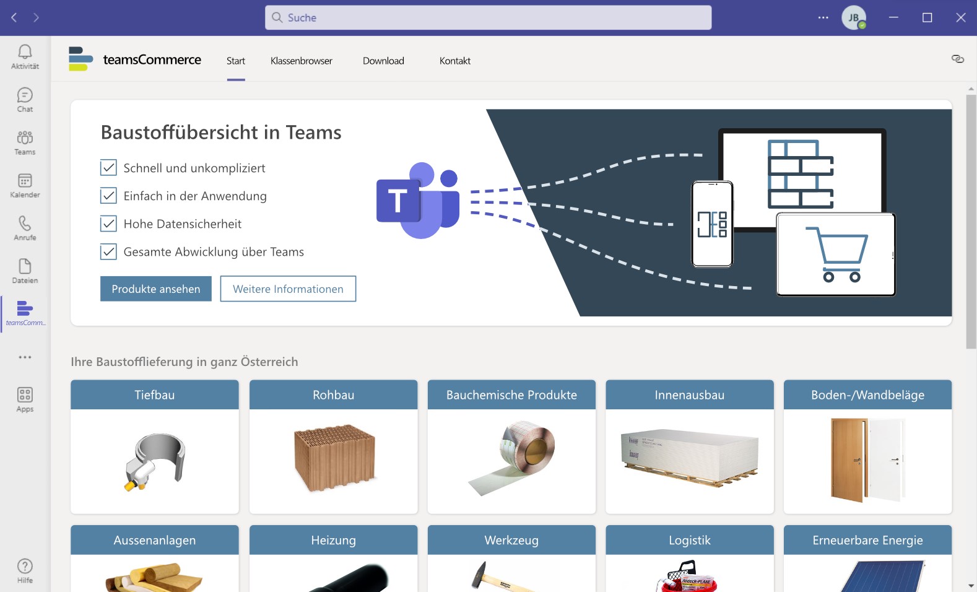Screen dimensions: 977x592
Task: Open the Aussenanlagen category header
Action: [155, 541]
